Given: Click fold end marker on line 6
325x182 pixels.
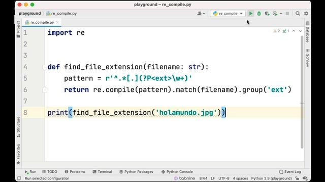Looking at the screenshot, I should [x=45, y=90].
